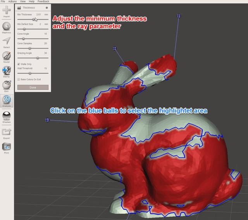Screen dimensions: 248x220
Task: Open the Meshmix tool
Action: (x=7, y=26)
